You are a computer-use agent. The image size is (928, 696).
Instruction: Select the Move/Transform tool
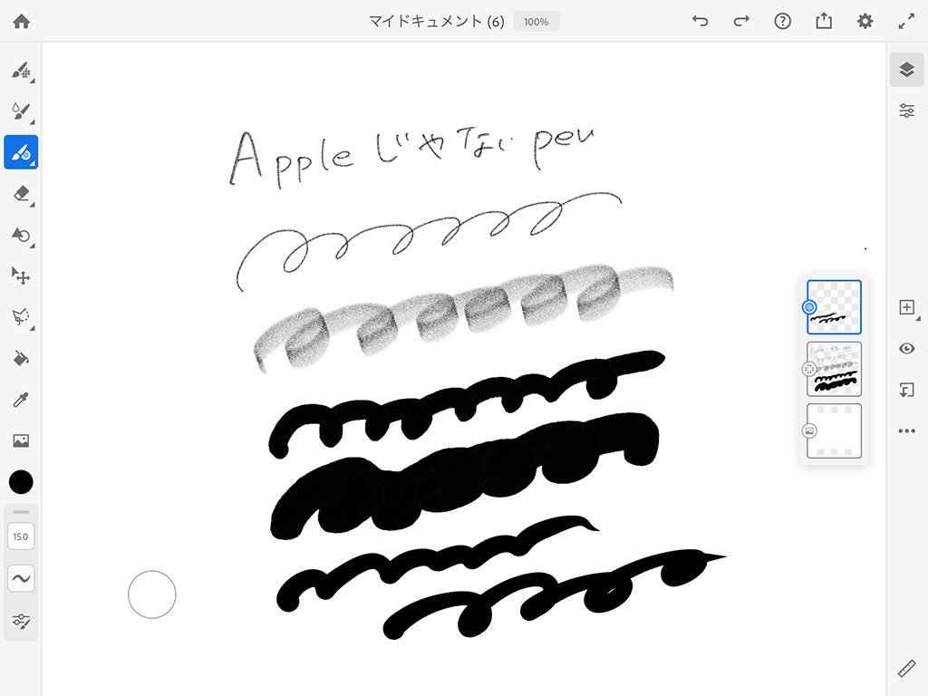click(22, 275)
